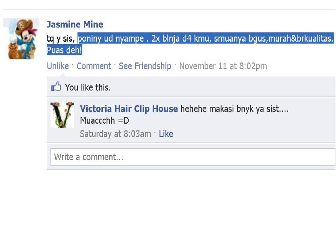Click the thumbs-up like icon
The image size is (336, 225).
(56, 86)
